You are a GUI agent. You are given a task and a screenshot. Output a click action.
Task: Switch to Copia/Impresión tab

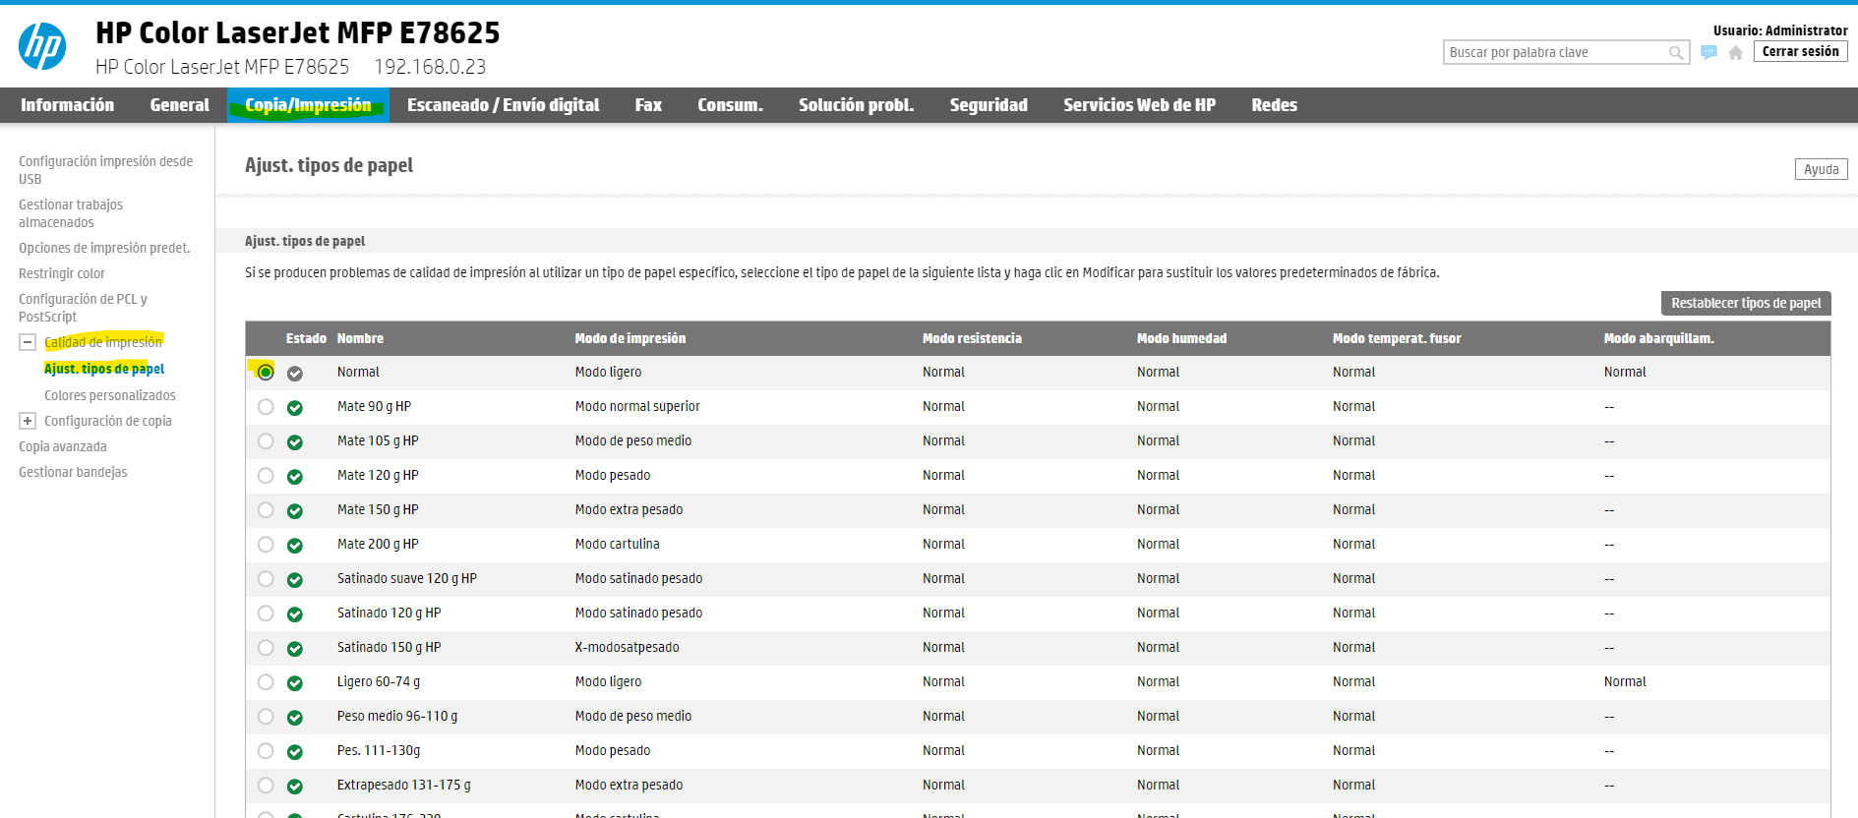[308, 105]
